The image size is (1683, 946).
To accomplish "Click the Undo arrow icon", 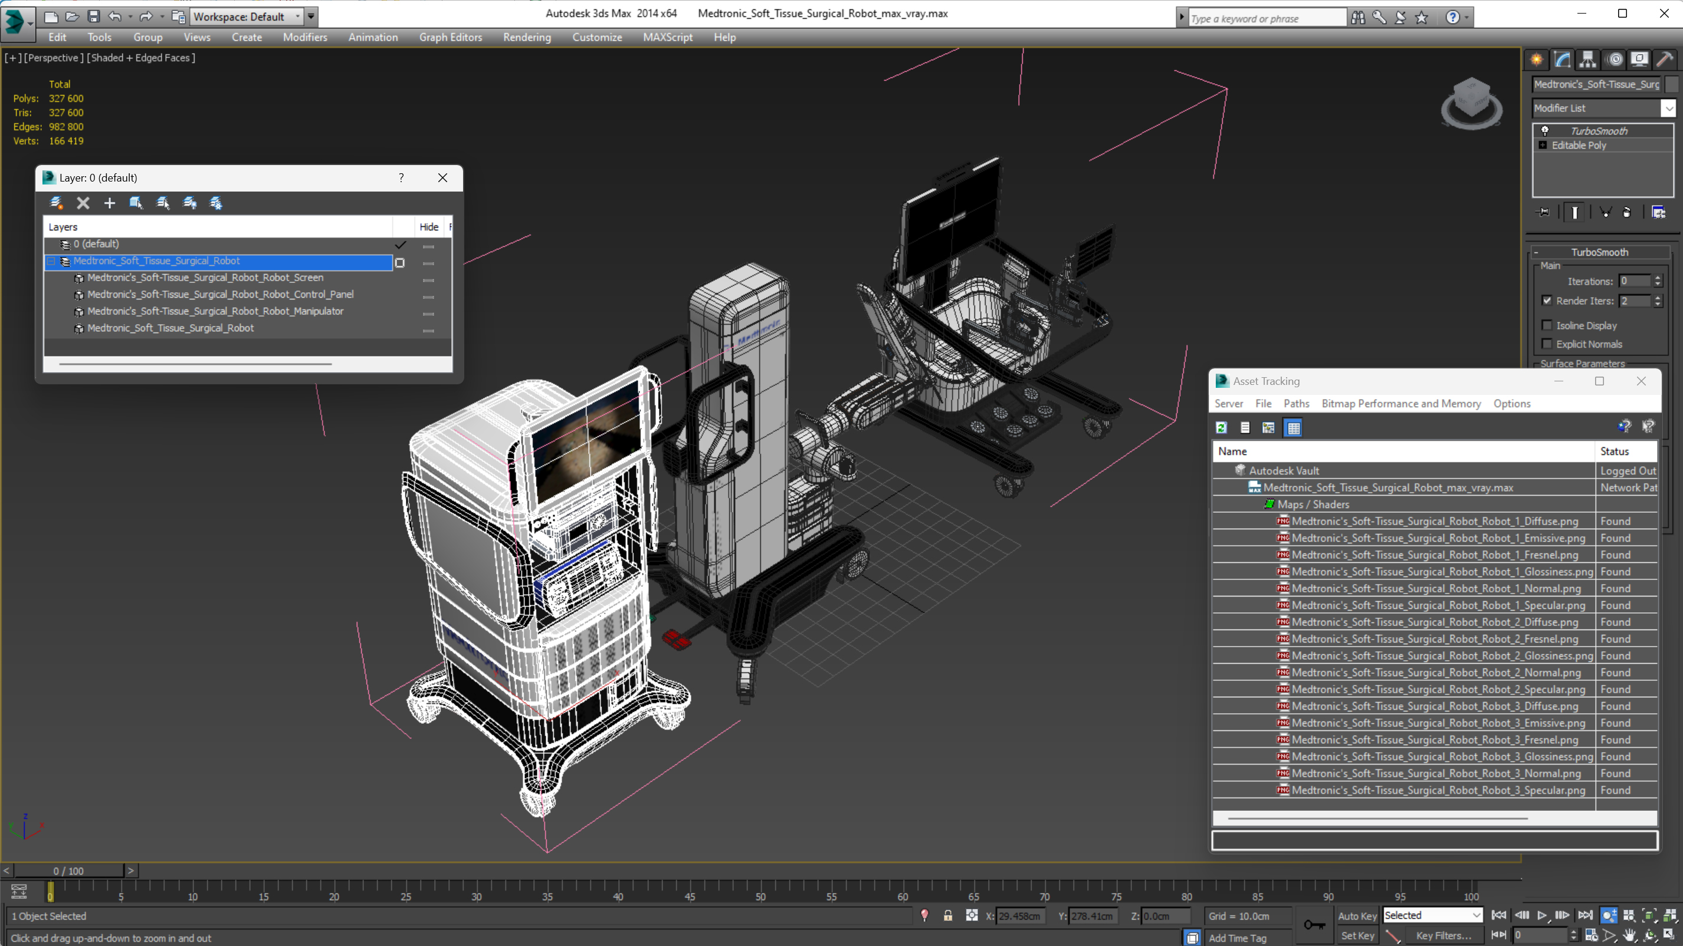I will [115, 17].
